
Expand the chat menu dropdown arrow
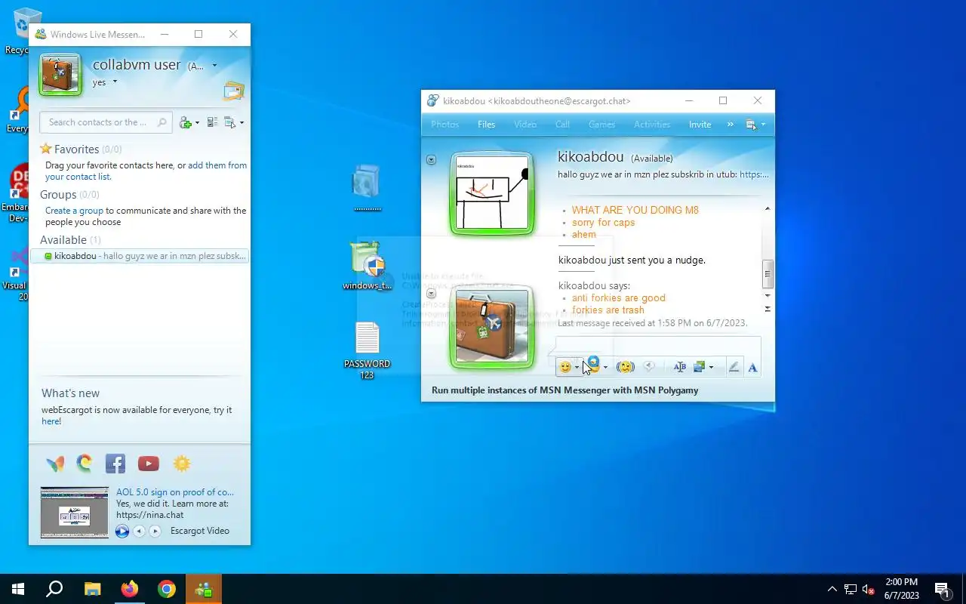click(x=763, y=125)
